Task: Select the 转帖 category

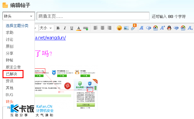Action: tap(9, 60)
